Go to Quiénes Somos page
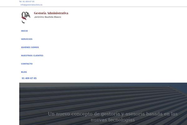 tap(30, 47)
